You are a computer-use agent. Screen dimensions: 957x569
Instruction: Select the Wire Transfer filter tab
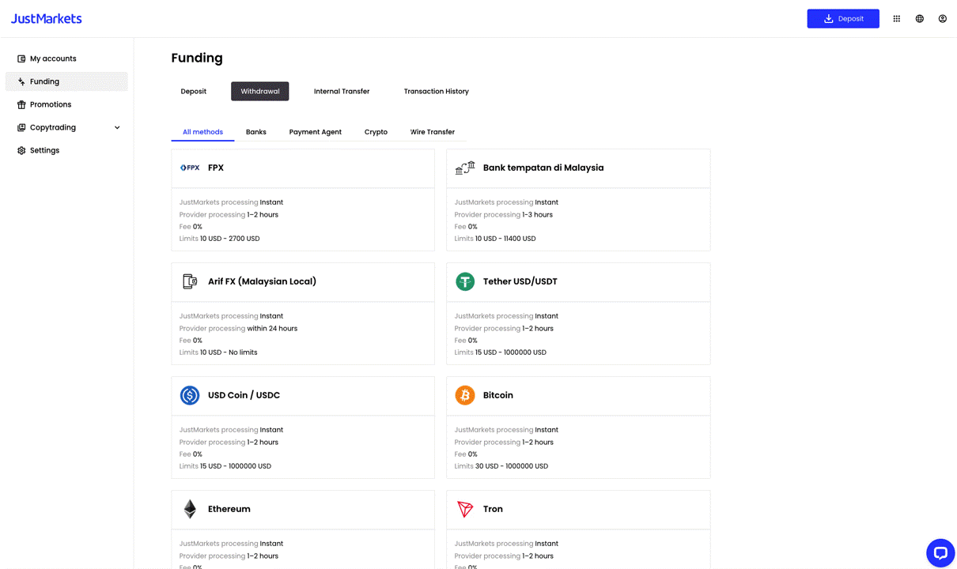coord(432,132)
